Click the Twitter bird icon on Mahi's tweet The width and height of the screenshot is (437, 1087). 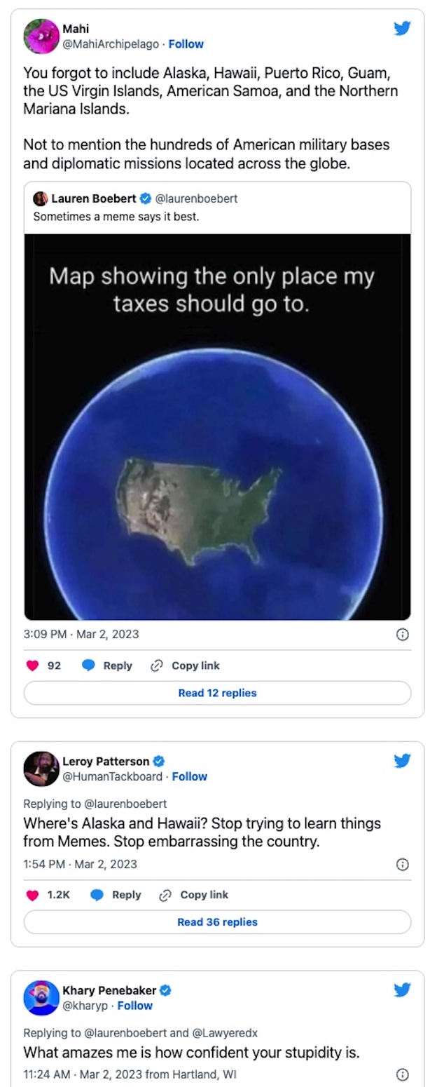[x=402, y=29]
